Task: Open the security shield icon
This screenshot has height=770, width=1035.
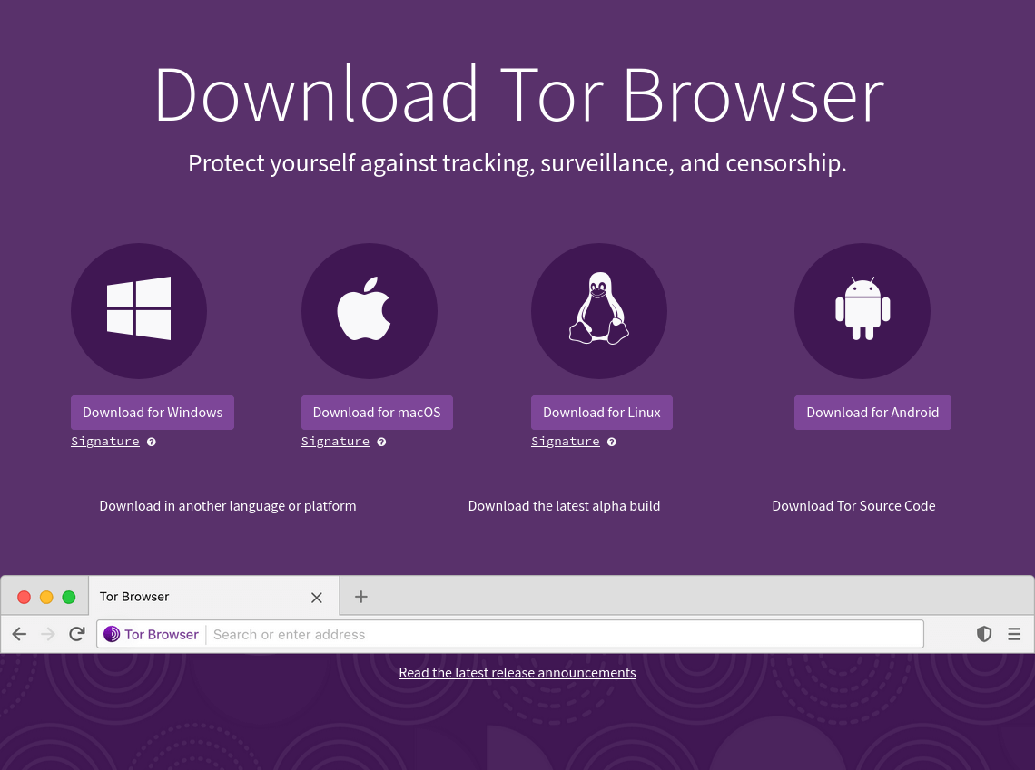Action: tap(984, 634)
